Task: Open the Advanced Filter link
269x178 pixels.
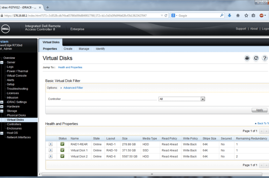Action: 73,88
